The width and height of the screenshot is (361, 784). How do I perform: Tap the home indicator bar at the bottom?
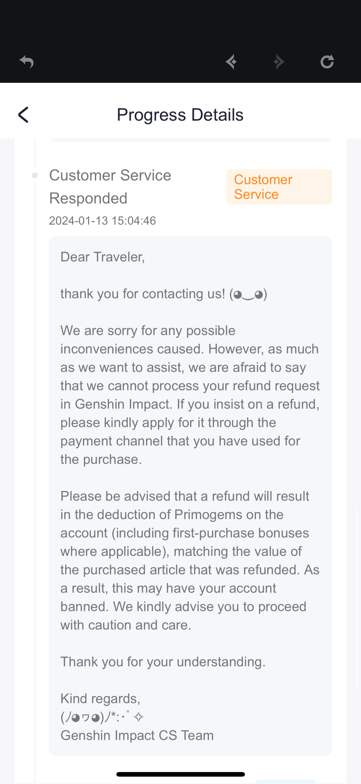tap(180, 774)
